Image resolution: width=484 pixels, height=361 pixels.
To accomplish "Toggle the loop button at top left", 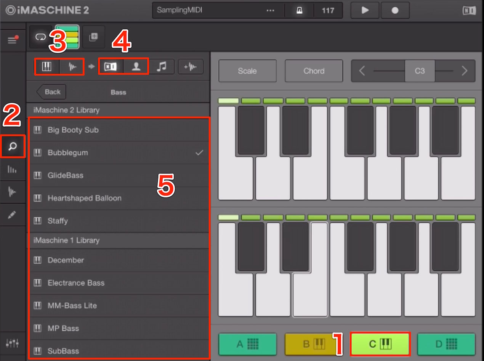I will (40, 37).
